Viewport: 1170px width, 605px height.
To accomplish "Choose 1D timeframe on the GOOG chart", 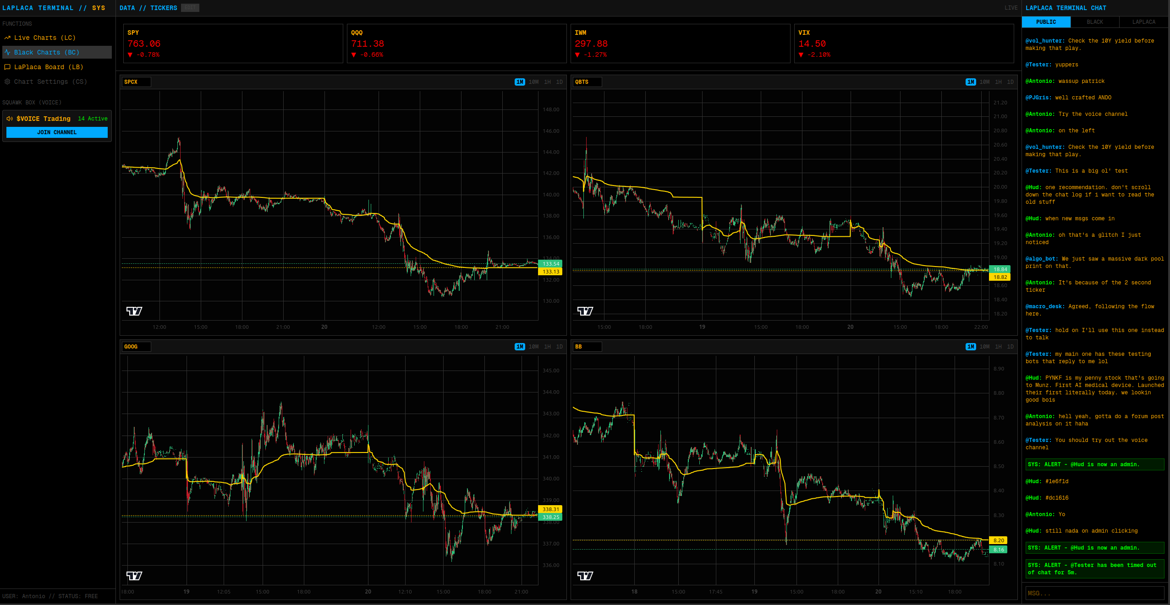I will 559,347.
